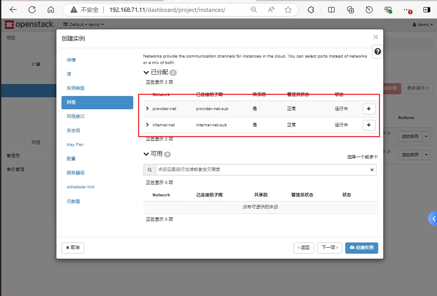This screenshot has width=437, height=296.
Task: Go back to the previous browser page
Action: 13,10
